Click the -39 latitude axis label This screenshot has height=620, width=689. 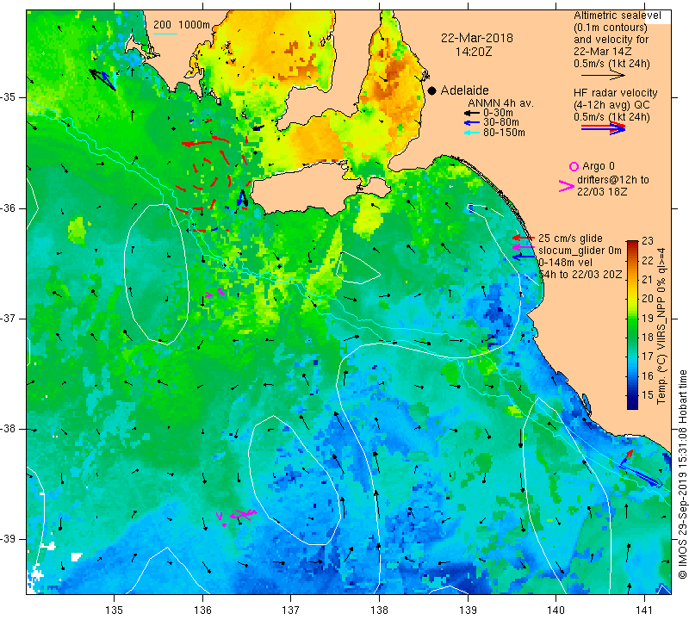coord(9,539)
